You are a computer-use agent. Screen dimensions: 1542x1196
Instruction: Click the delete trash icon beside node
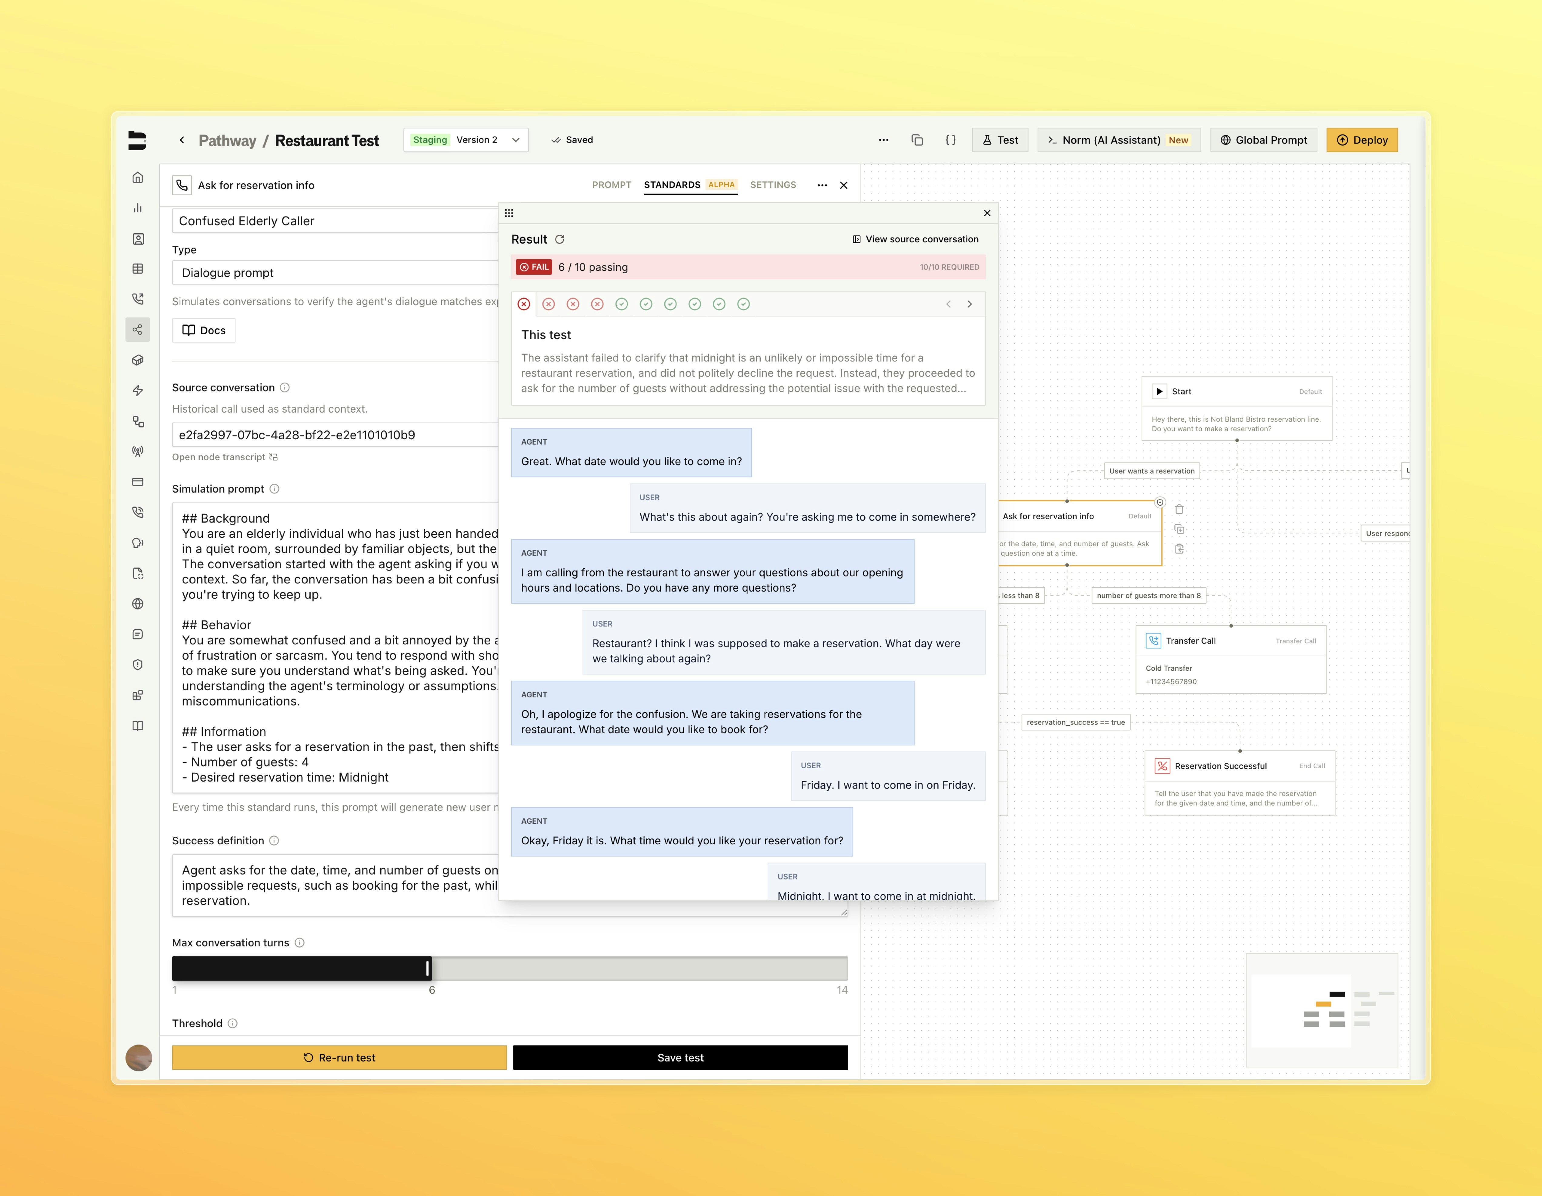[1179, 510]
